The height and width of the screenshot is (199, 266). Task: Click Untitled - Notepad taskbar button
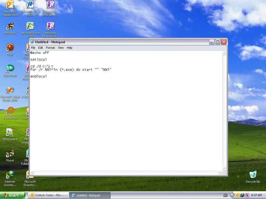[90, 195]
